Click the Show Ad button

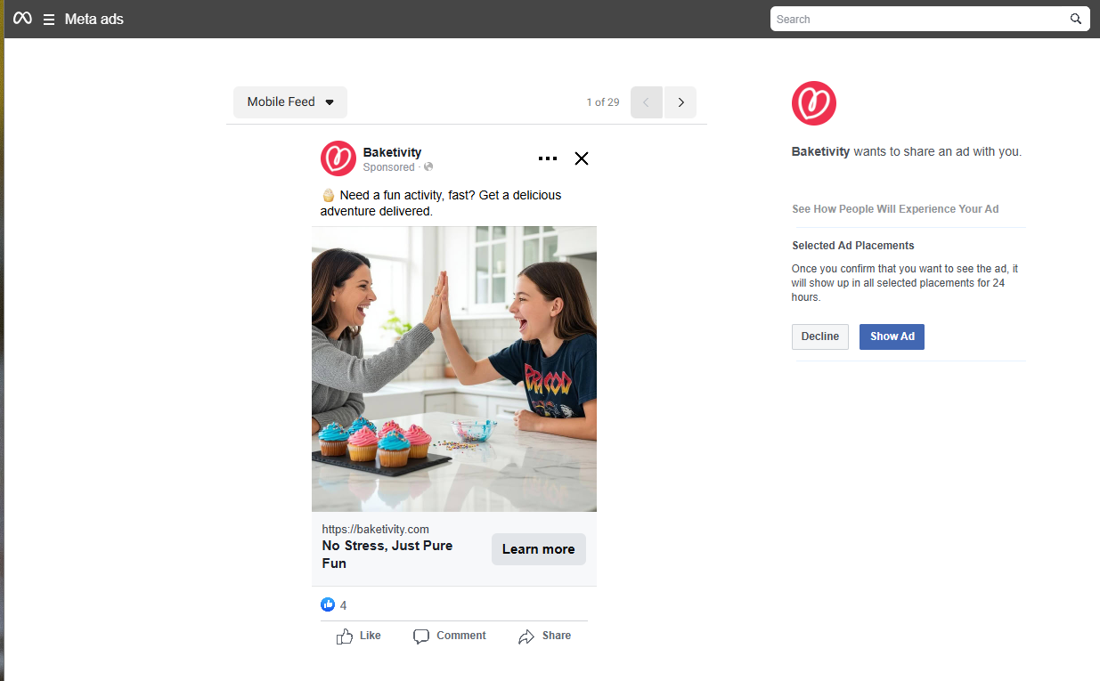[x=892, y=336]
